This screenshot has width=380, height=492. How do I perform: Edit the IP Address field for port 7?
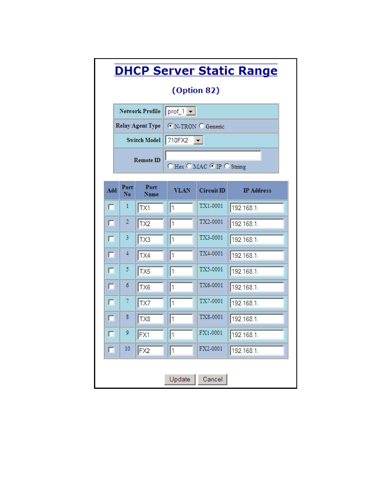click(257, 303)
